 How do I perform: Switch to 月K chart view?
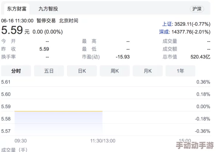(x=148, y=71)
